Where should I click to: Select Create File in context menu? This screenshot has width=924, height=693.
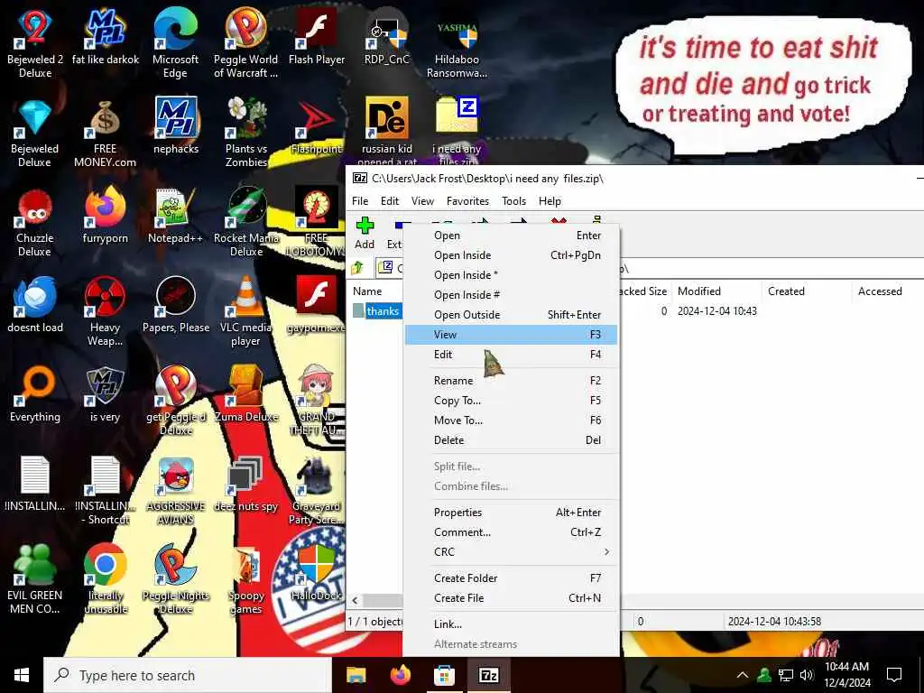click(x=511, y=598)
